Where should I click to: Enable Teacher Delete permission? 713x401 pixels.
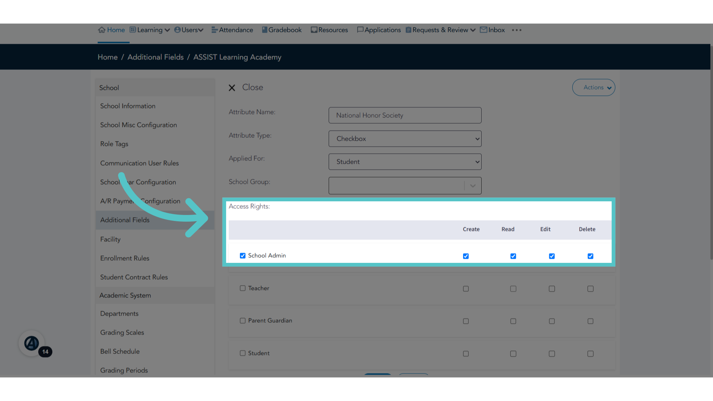(590, 289)
